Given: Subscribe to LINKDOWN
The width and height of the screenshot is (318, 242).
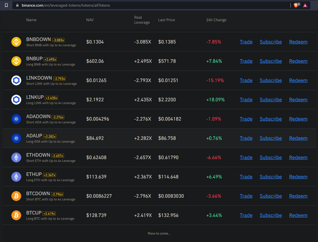Looking at the screenshot, I should tap(271, 80).
